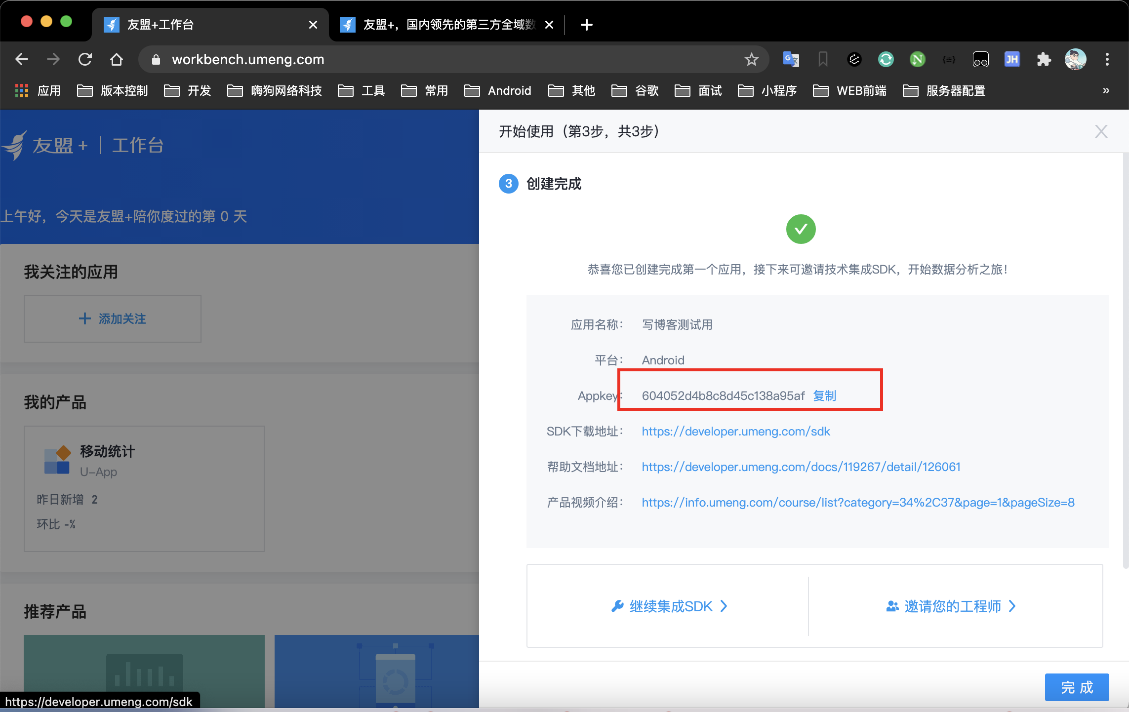Click the 友盟+ 工作台 logo

pos(83,145)
